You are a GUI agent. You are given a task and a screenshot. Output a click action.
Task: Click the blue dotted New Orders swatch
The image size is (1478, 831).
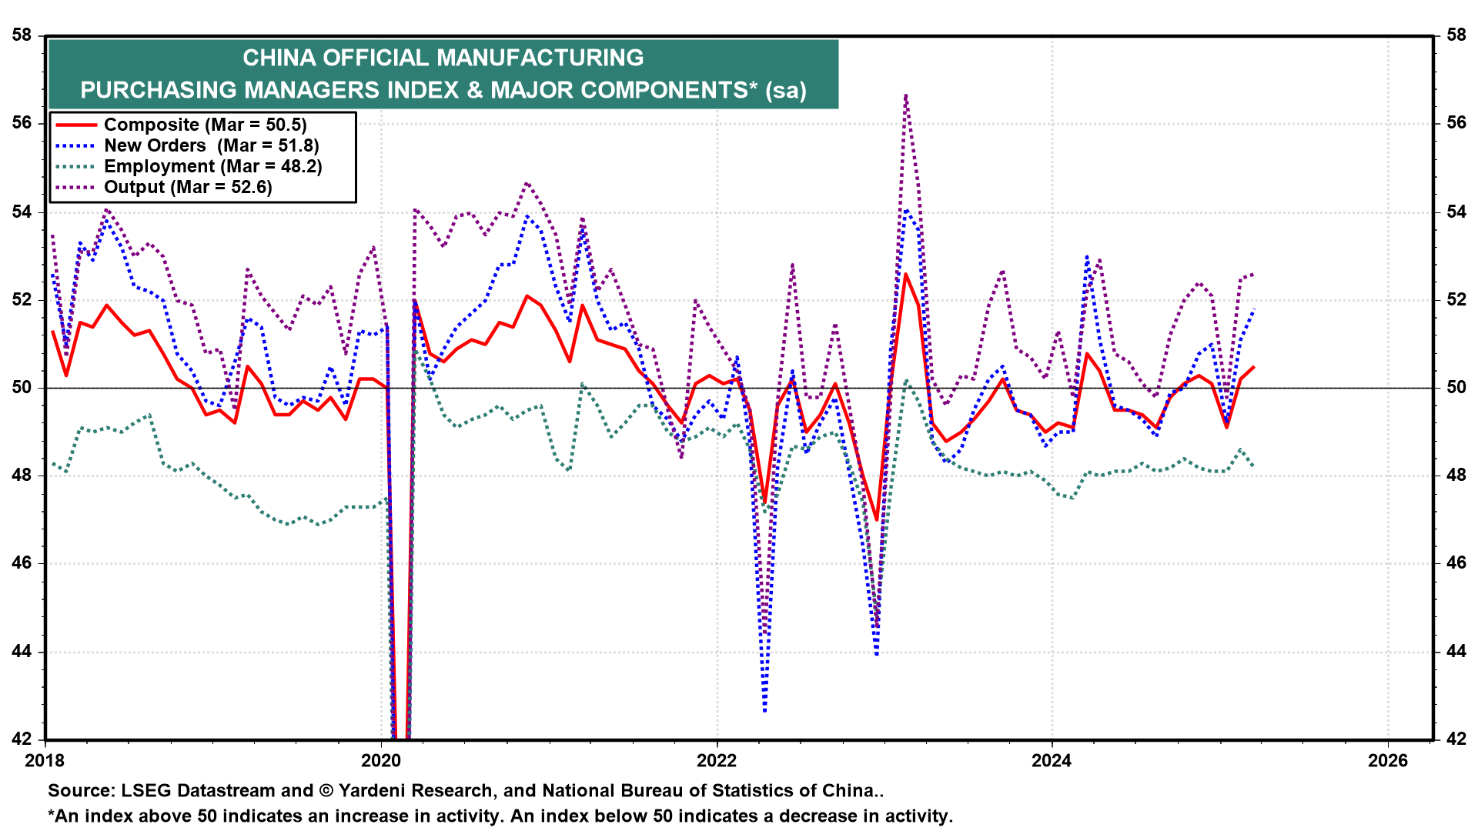pyautogui.click(x=75, y=145)
